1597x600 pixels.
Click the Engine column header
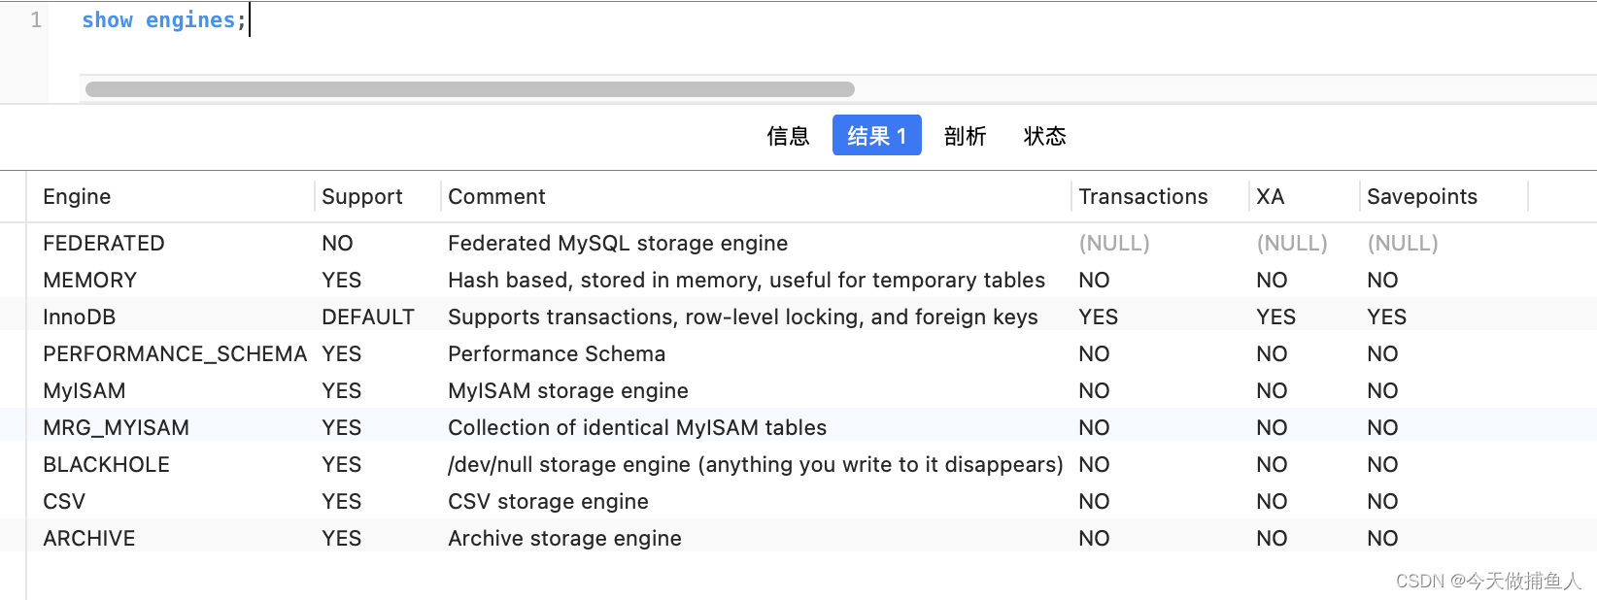coord(77,196)
